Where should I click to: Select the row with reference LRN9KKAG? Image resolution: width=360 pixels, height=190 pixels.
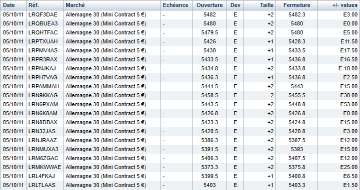tap(180, 95)
